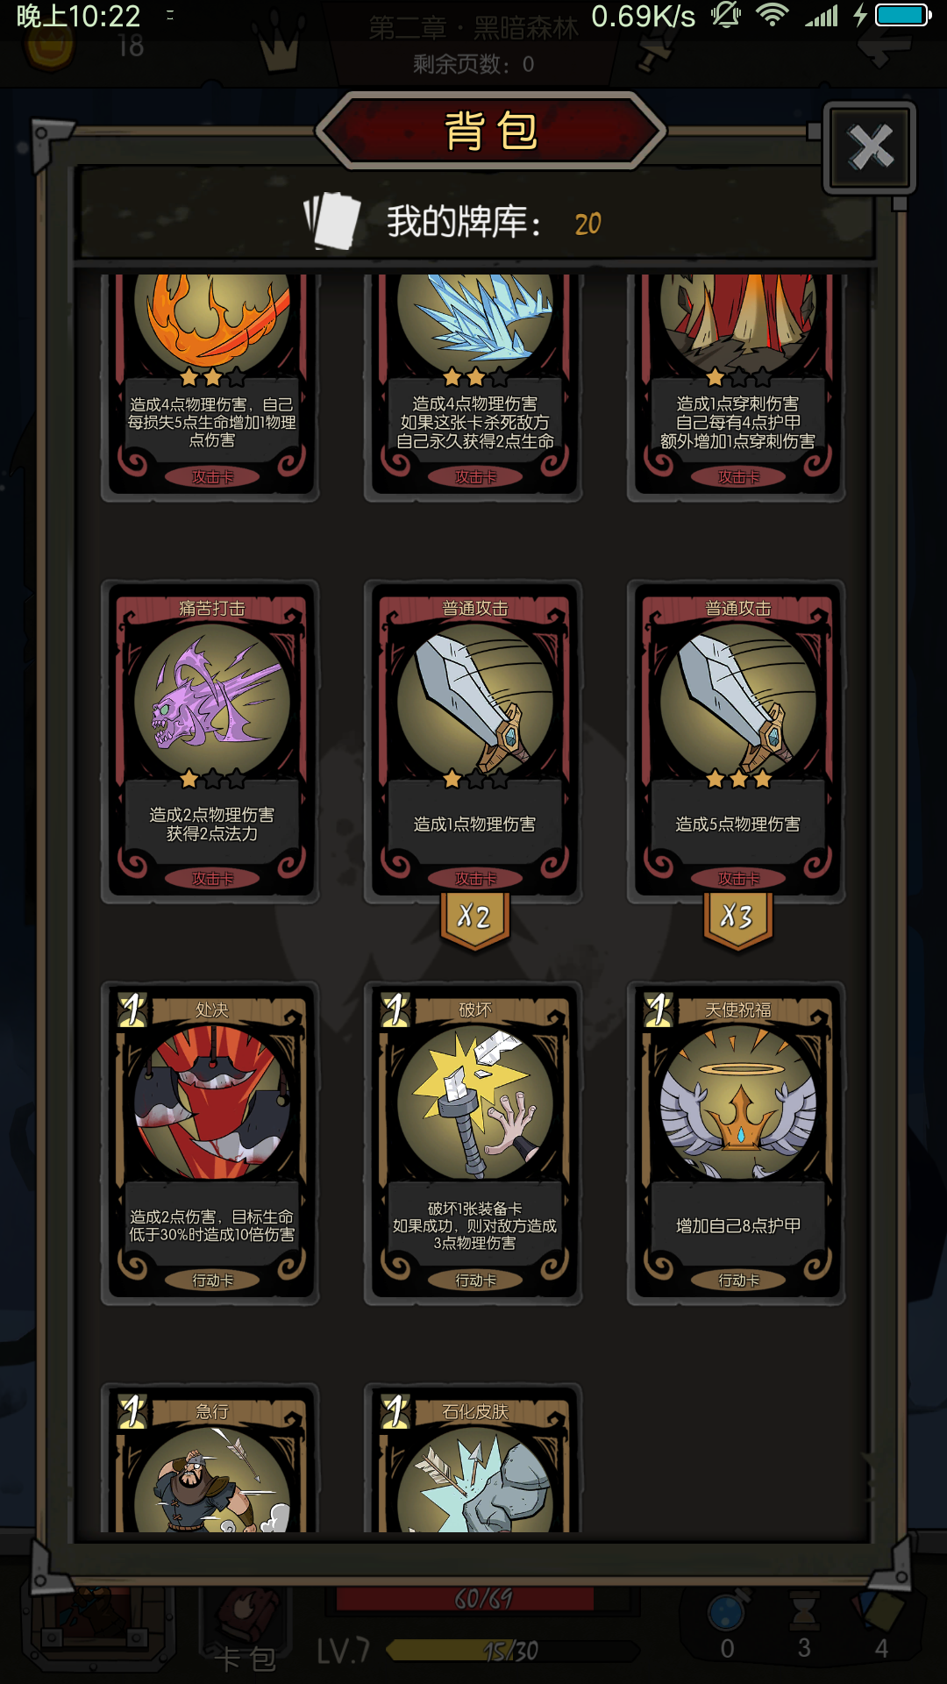Tap the 急行 card at bottom
Screen dimensions: 947x1684
coord(210,1459)
